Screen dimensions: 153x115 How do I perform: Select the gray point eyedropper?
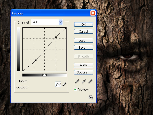(83, 82)
